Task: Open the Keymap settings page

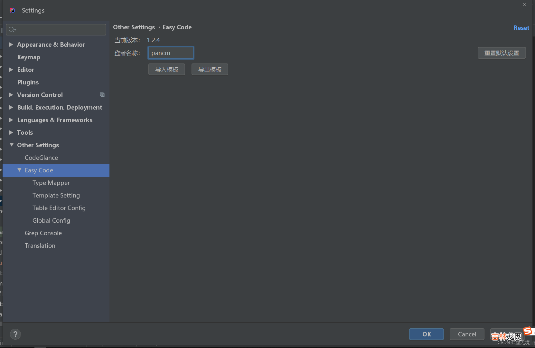Action: 29,57
